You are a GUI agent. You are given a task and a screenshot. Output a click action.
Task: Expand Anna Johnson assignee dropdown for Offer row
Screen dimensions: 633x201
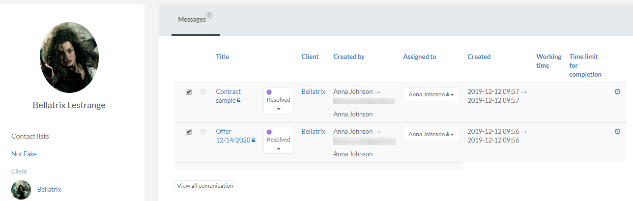(431, 134)
